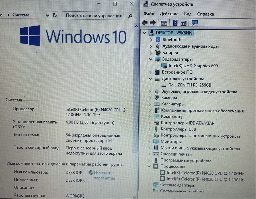
Task: Click the Back arrow in Device Manager toolbar
Action: pos(145,23)
